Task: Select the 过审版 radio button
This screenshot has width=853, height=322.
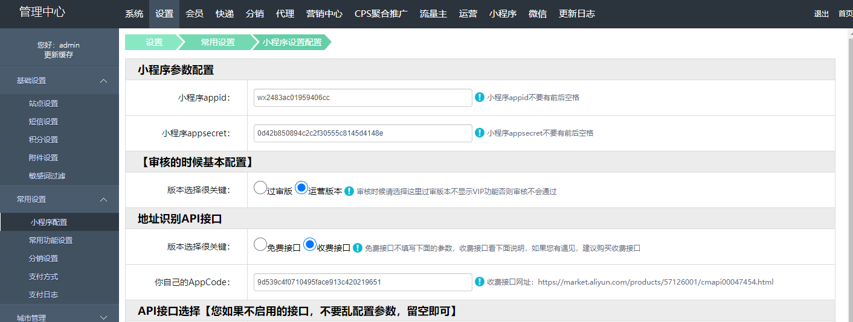Action: click(x=260, y=188)
